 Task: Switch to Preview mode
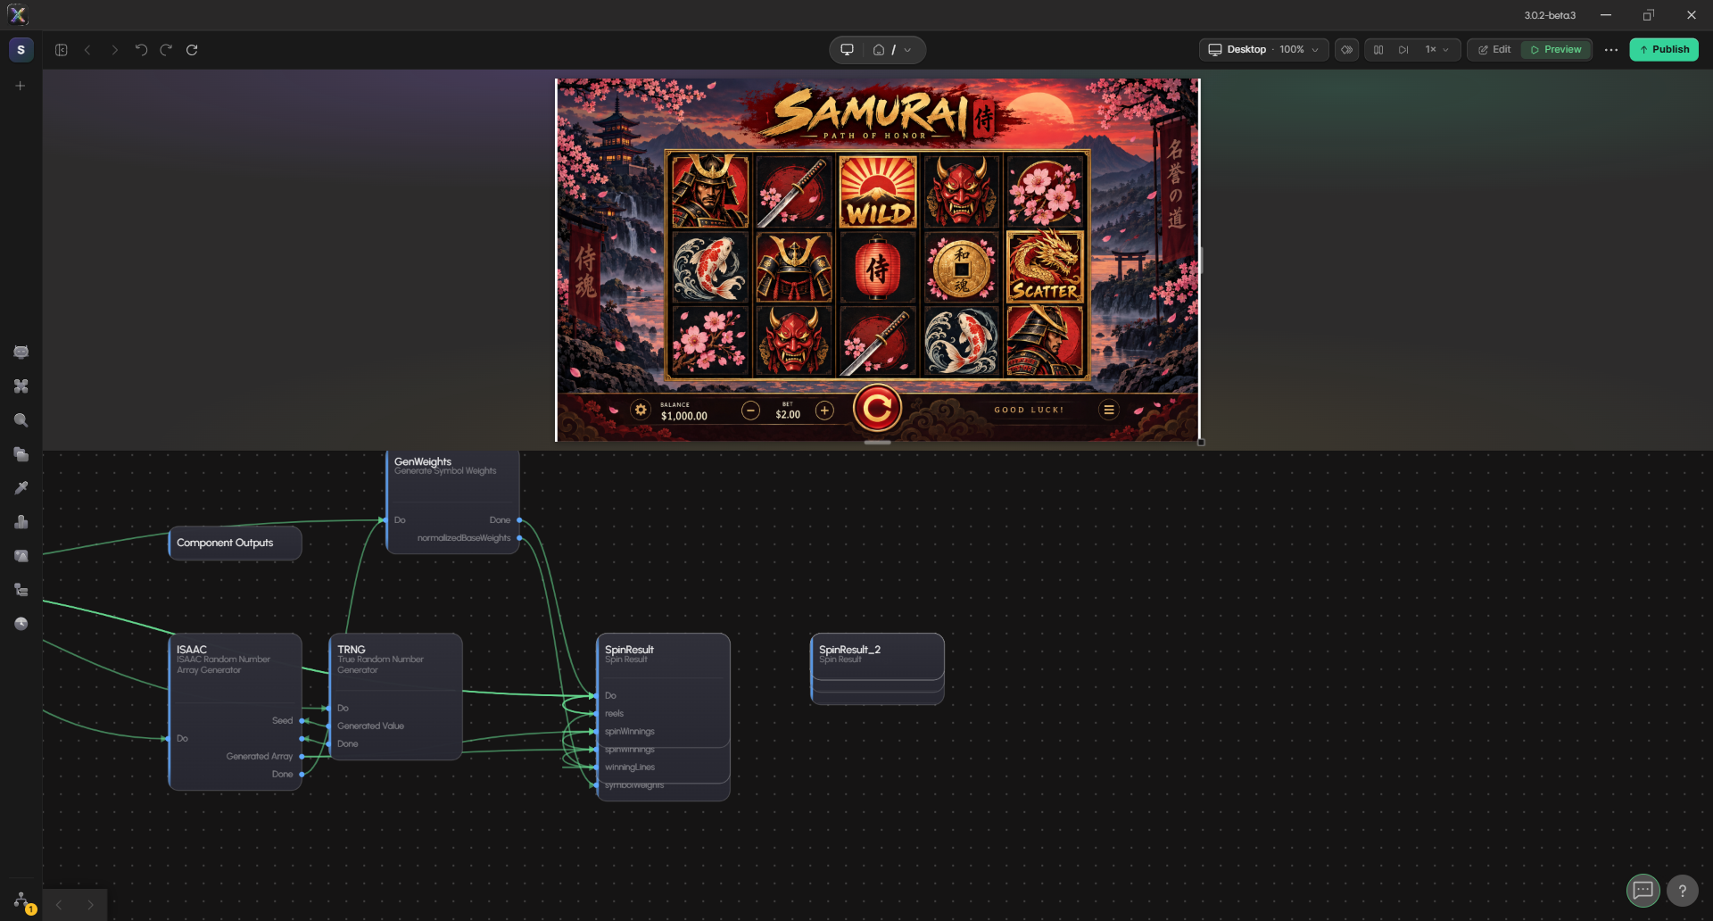pos(1556,50)
